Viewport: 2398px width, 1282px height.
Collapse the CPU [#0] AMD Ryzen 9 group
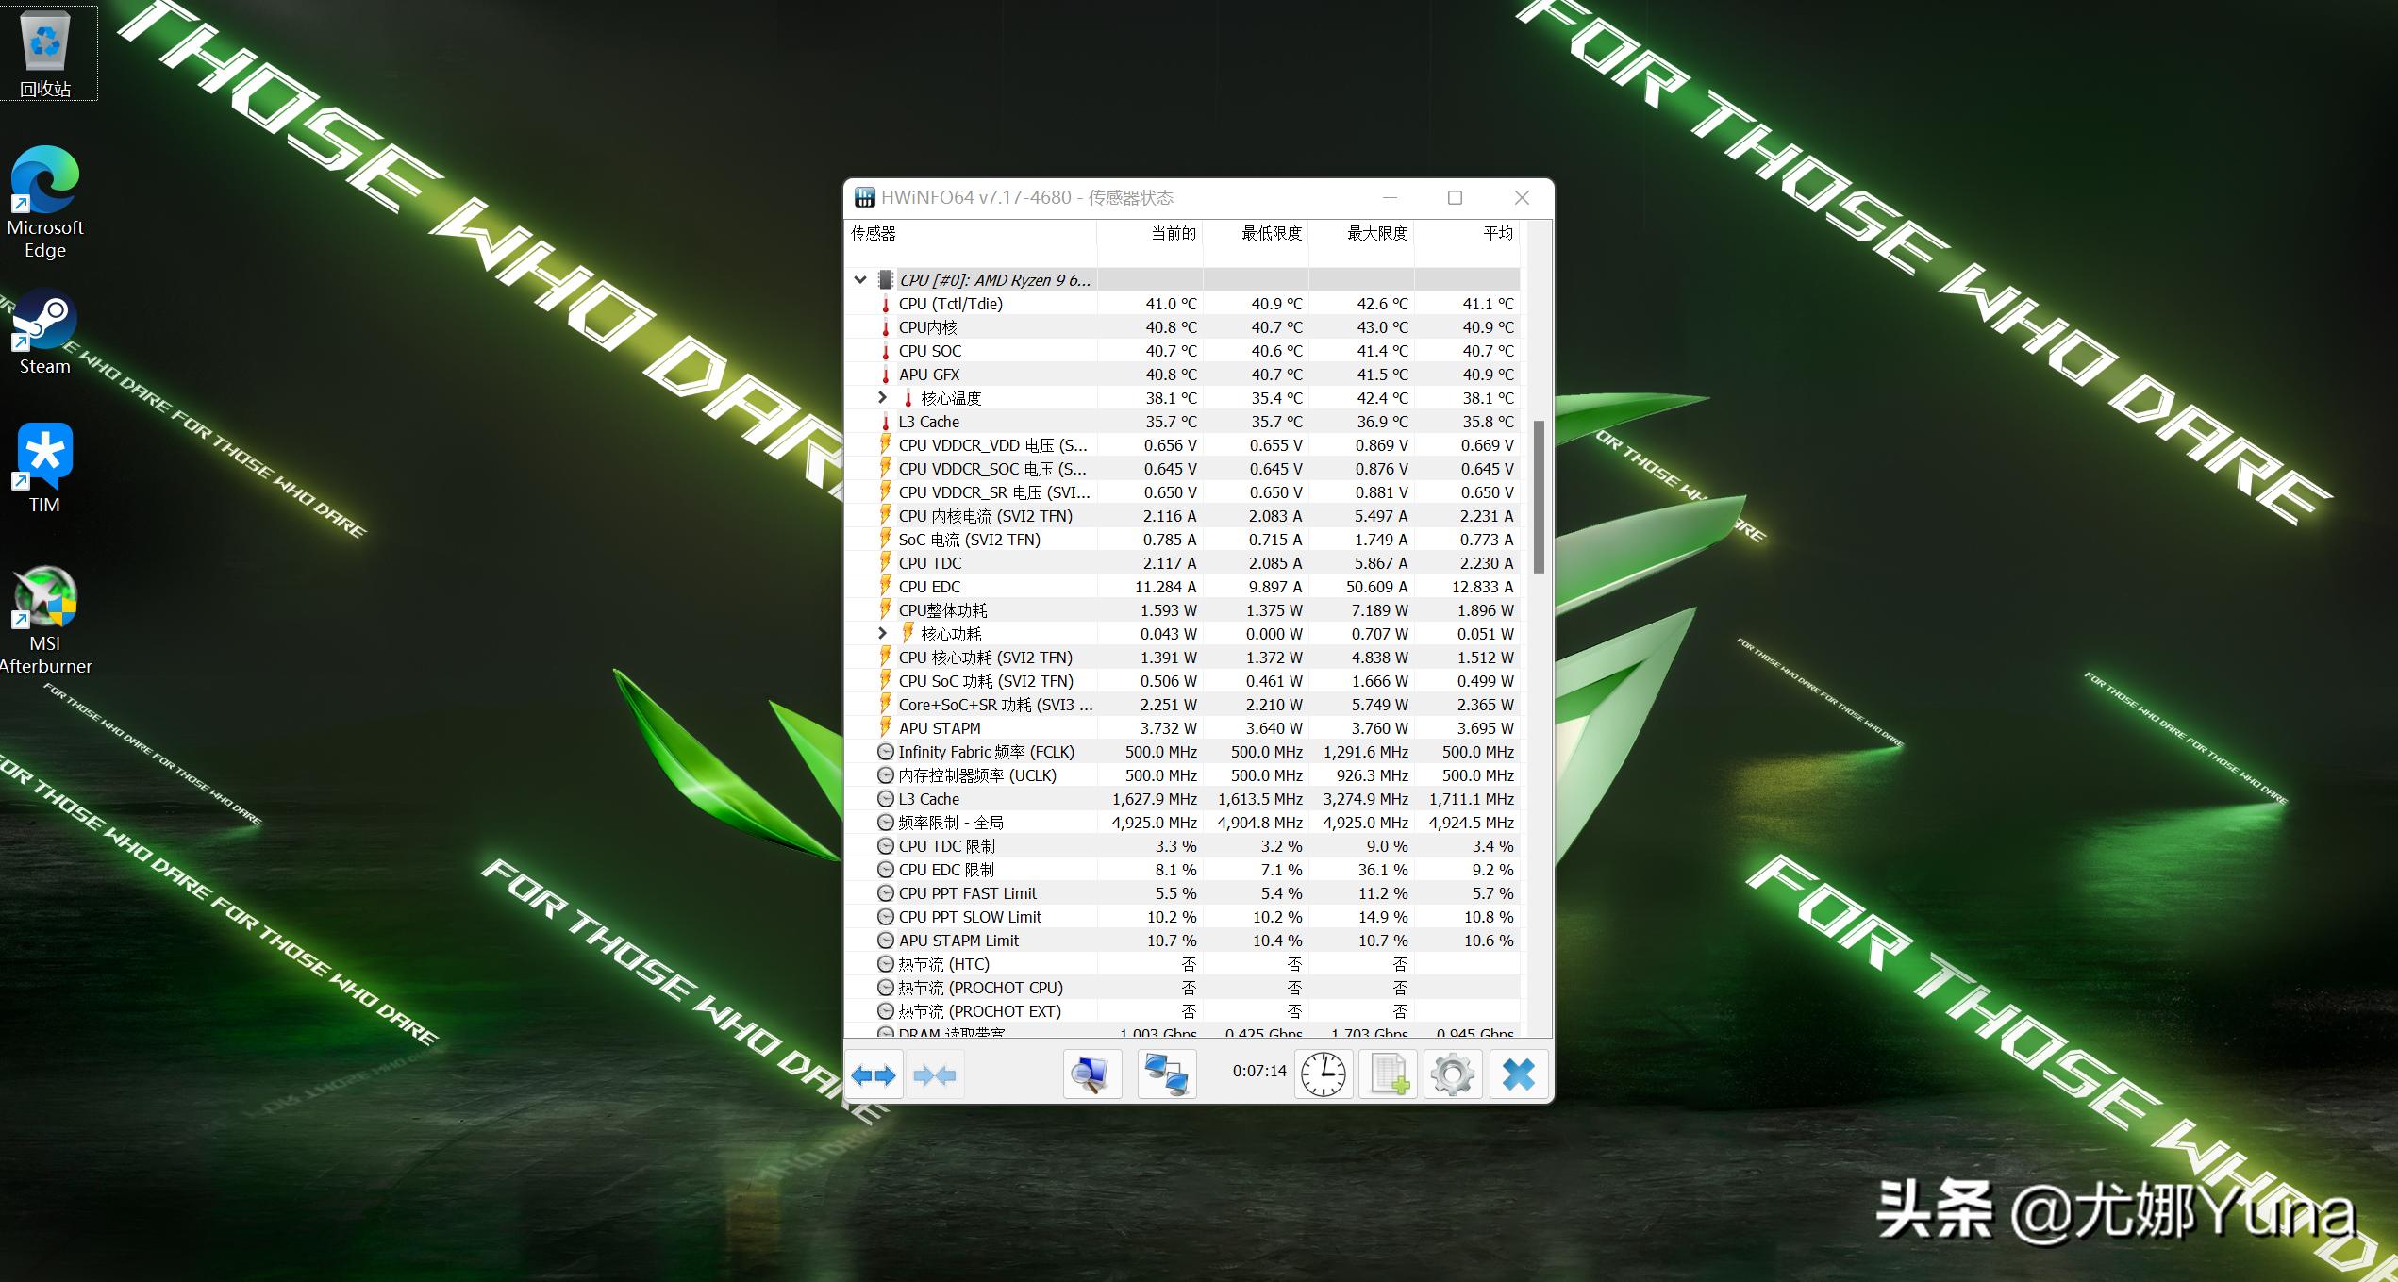coord(859,279)
